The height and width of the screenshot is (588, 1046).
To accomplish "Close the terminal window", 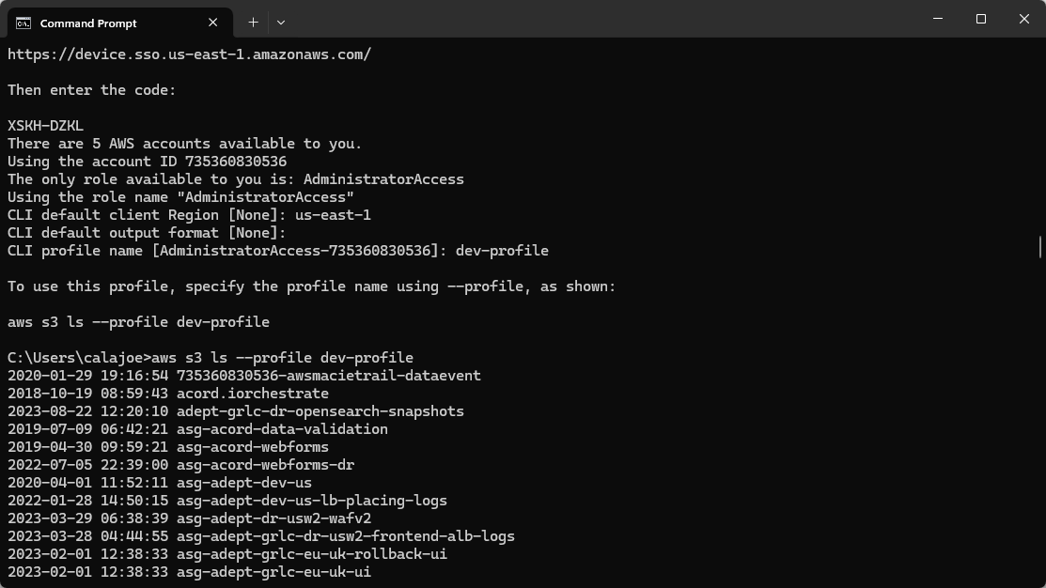I will click(1024, 19).
